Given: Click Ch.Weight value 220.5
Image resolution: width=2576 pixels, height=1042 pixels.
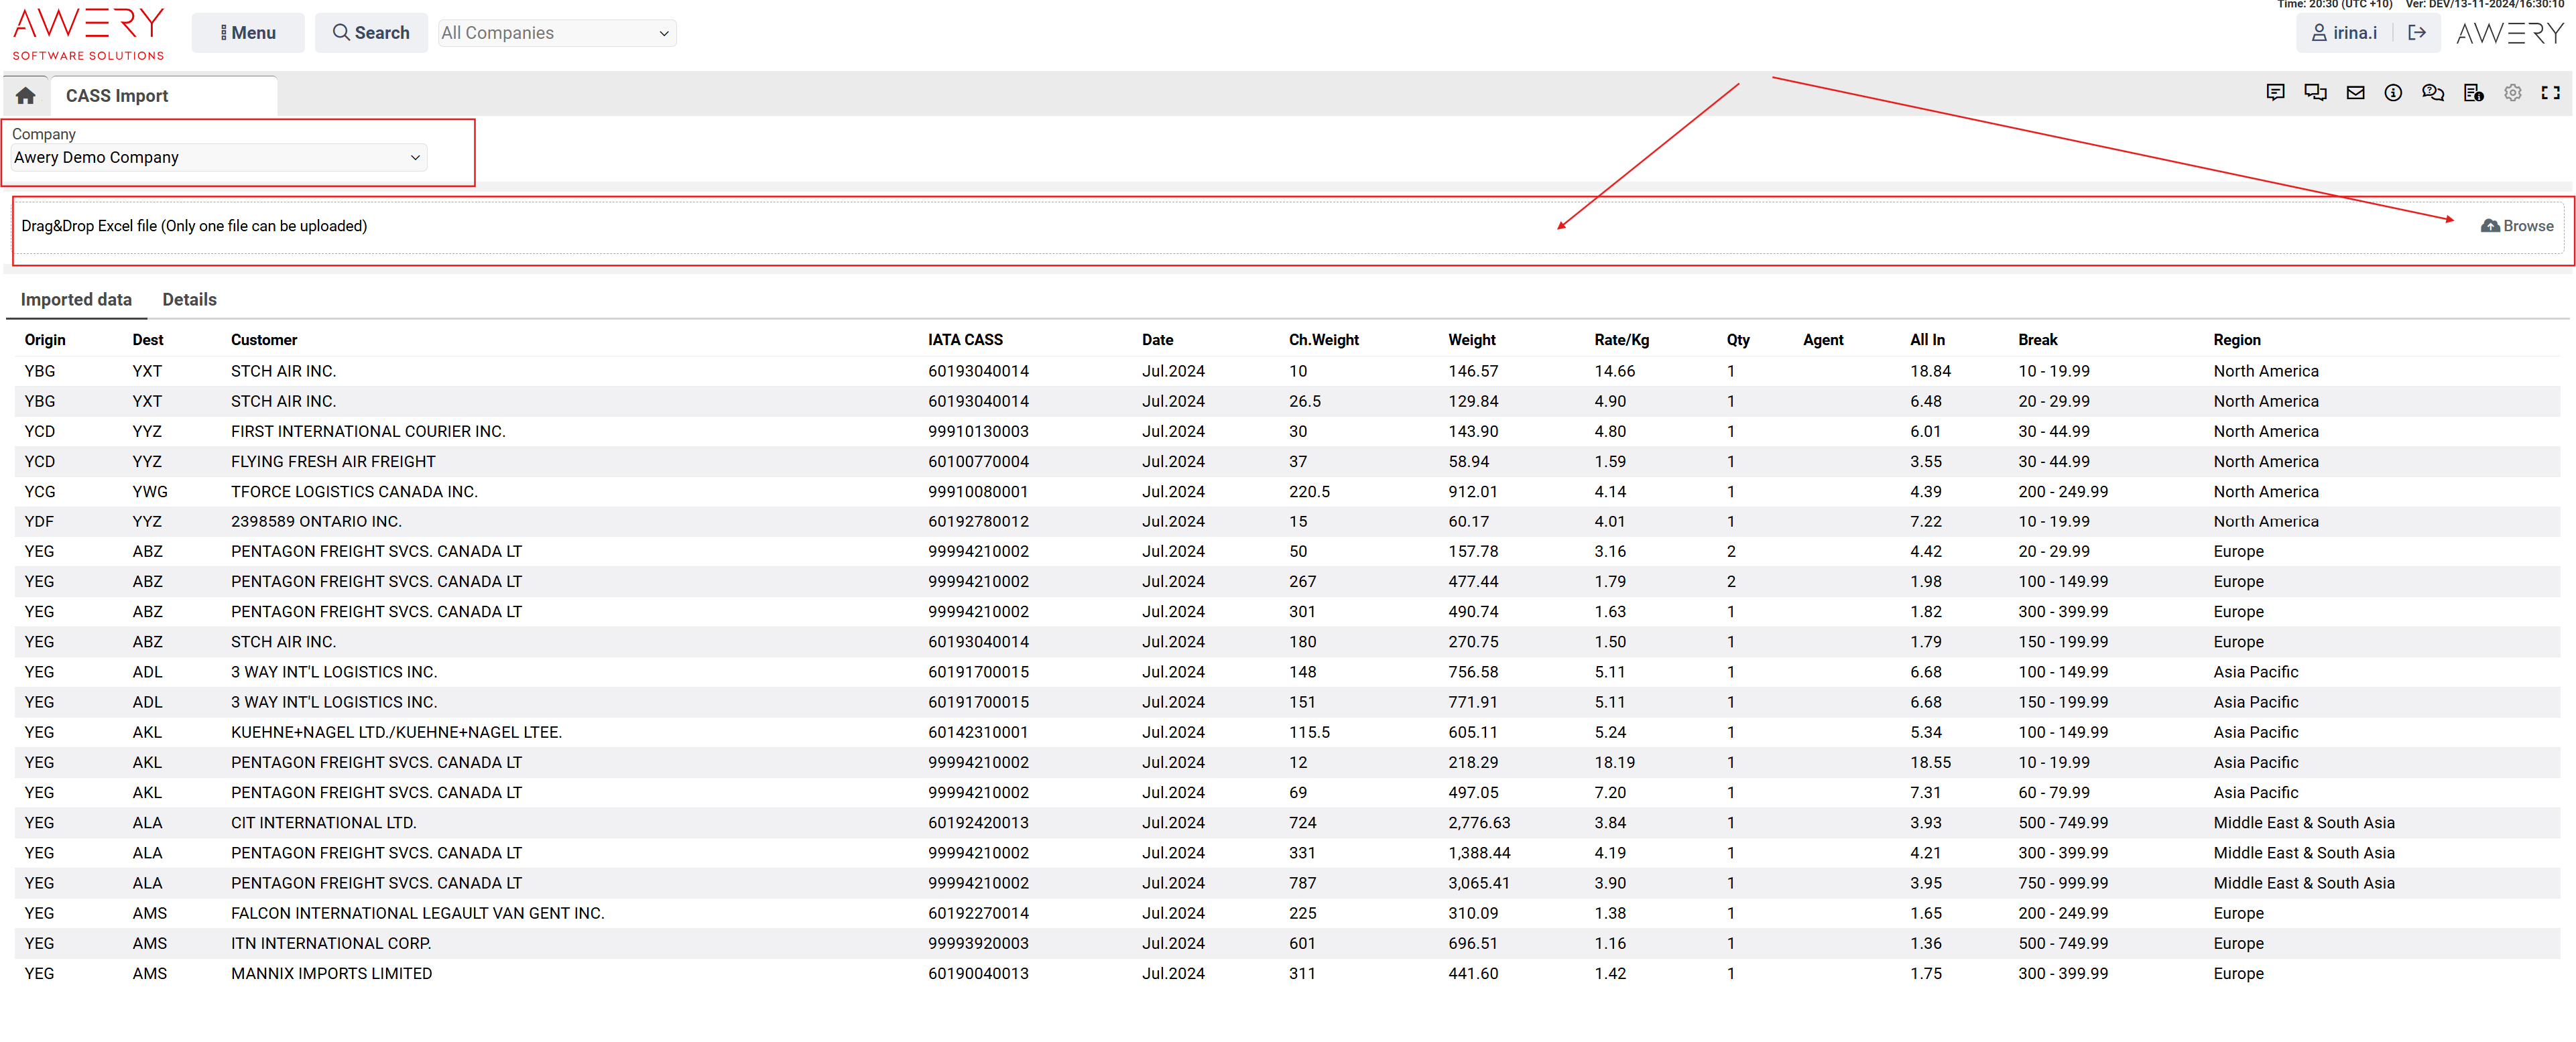Looking at the screenshot, I should click(1309, 492).
